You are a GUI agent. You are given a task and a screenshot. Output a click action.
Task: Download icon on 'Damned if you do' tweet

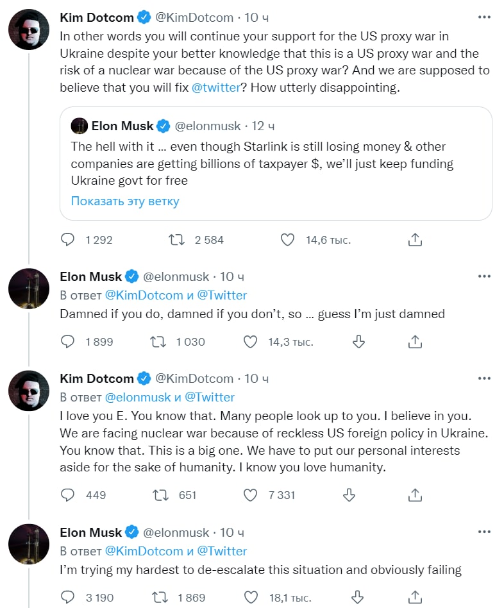tap(359, 342)
